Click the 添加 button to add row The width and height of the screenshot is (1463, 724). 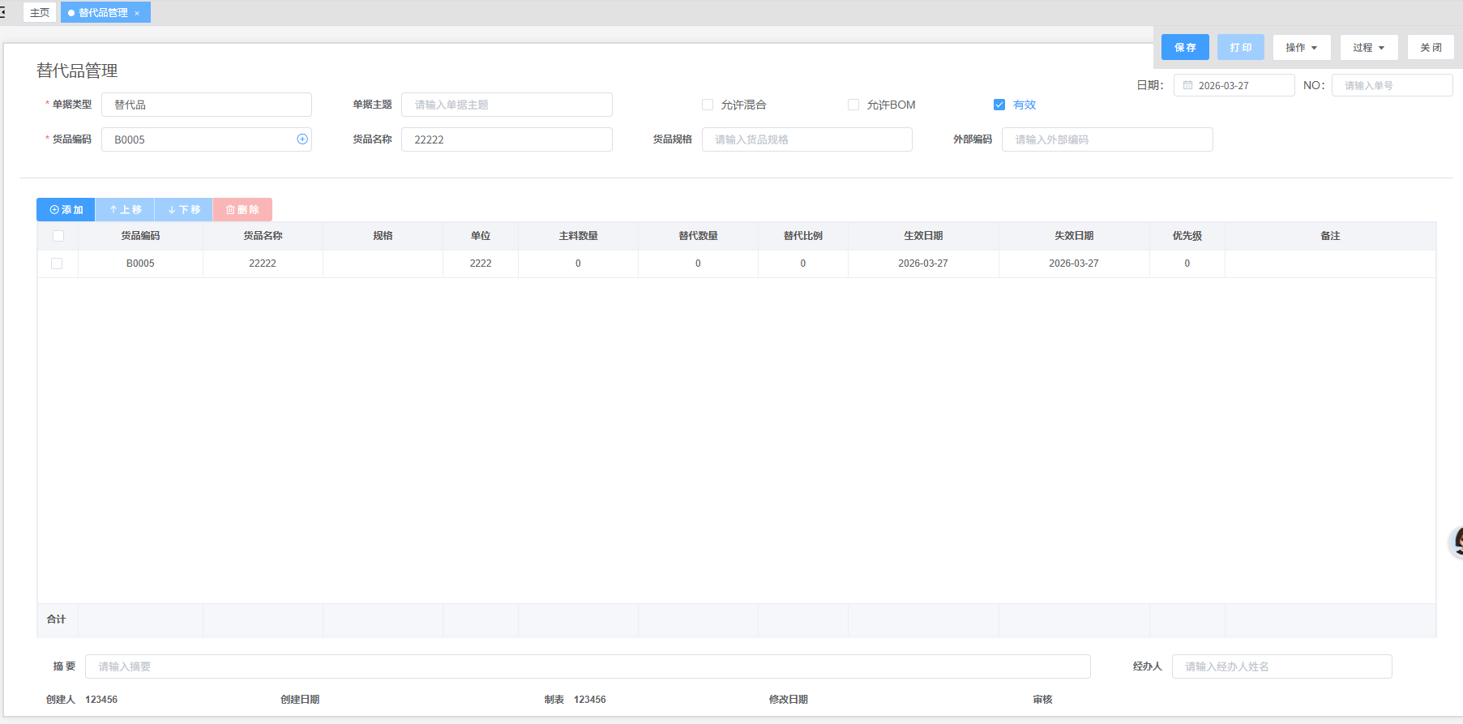coord(66,210)
